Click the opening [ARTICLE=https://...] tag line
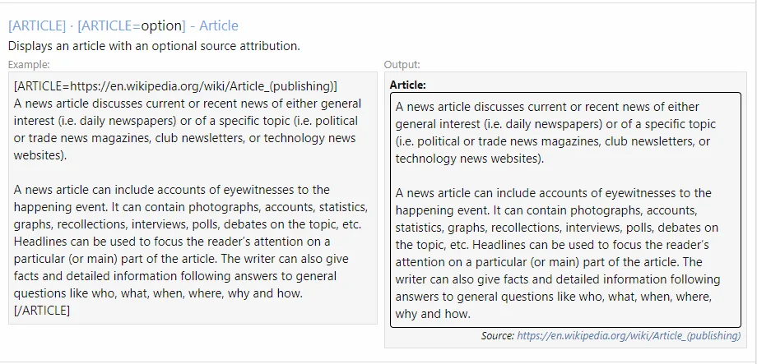This screenshot has width=757, height=364. click(x=175, y=85)
